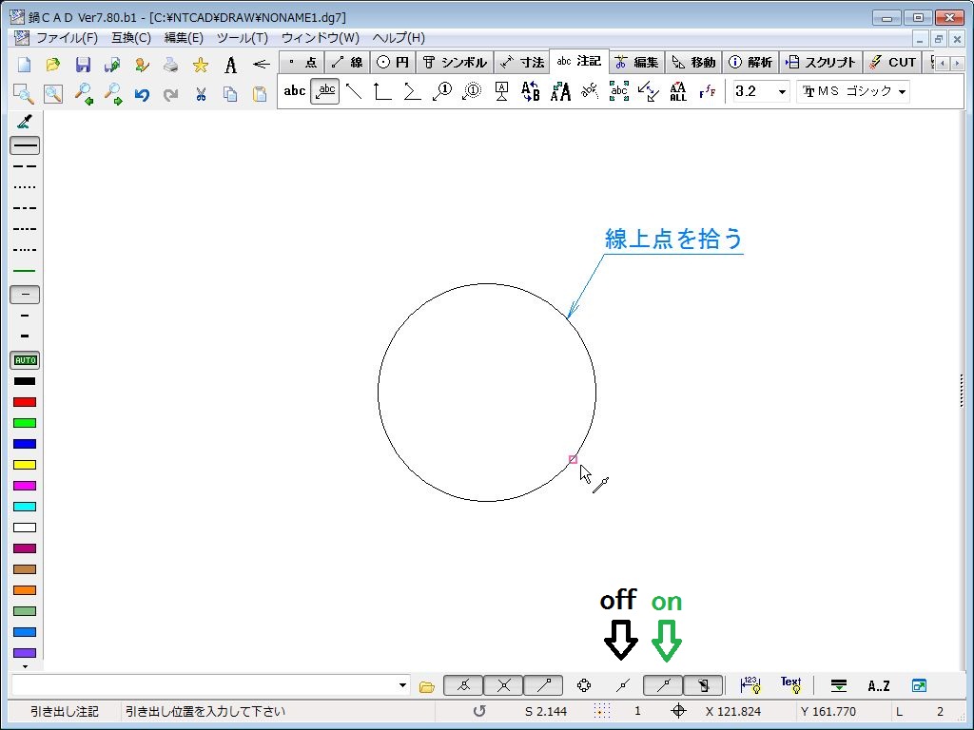The height and width of the screenshot is (730, 974).
Task: Open the text height 3.2 dropdown
Action: click(x=782, y=91)
